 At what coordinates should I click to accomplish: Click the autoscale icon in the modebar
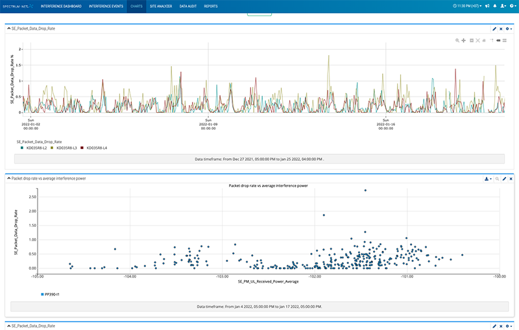[x=477, y=40]
